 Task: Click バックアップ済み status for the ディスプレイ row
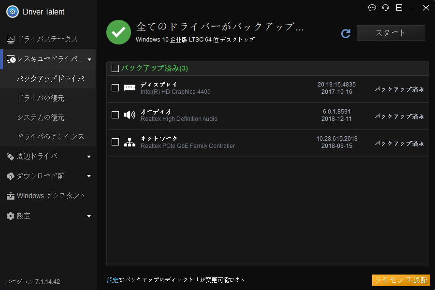tap(400, 89)
